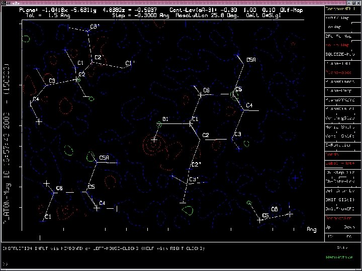Image resolution: width=362 pixels, height=271 pixels.
Task: Click the O1 atom label
Action: (x=165, y=119)
